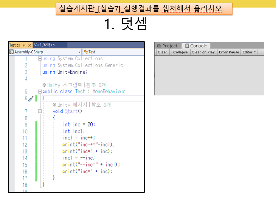Viewport: 276px width, 198px height.
Task: Click the orange '실습게시판_[실습7]' instruction box
Action: (x=144, y=9)
